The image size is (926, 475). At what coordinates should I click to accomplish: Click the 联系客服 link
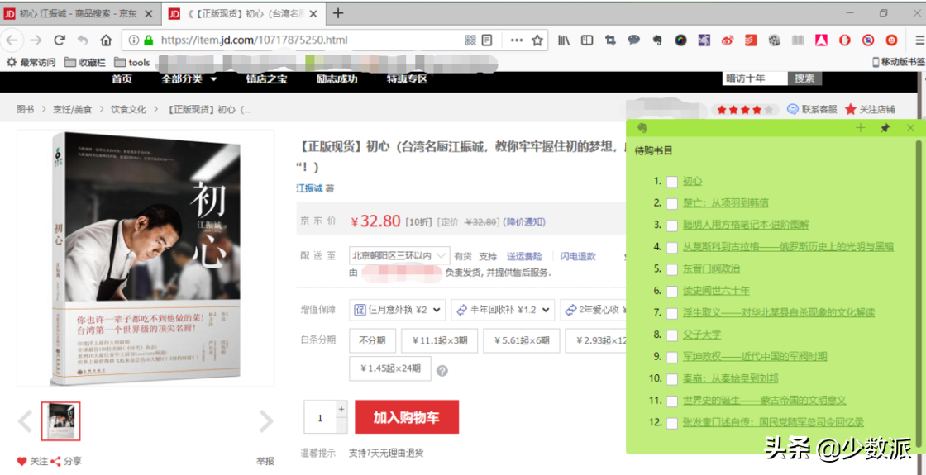point(813,109)
